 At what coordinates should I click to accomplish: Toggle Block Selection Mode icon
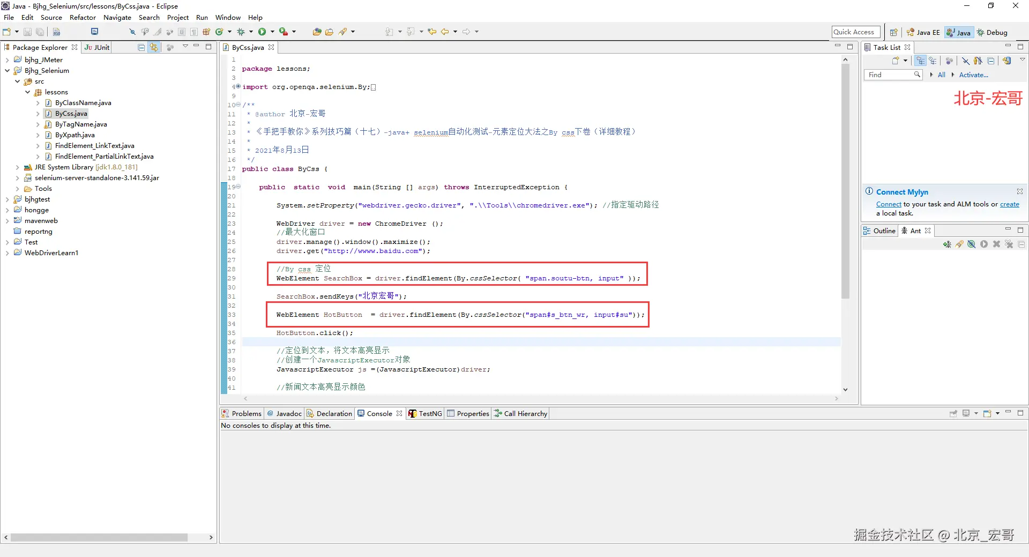point(182,32)
